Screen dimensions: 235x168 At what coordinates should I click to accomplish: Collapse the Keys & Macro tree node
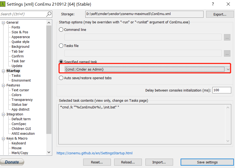point(3,138)
